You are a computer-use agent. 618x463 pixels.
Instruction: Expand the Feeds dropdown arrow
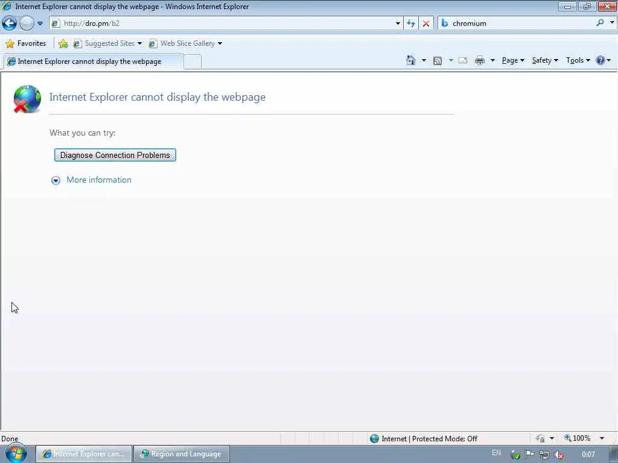[451, 60]
